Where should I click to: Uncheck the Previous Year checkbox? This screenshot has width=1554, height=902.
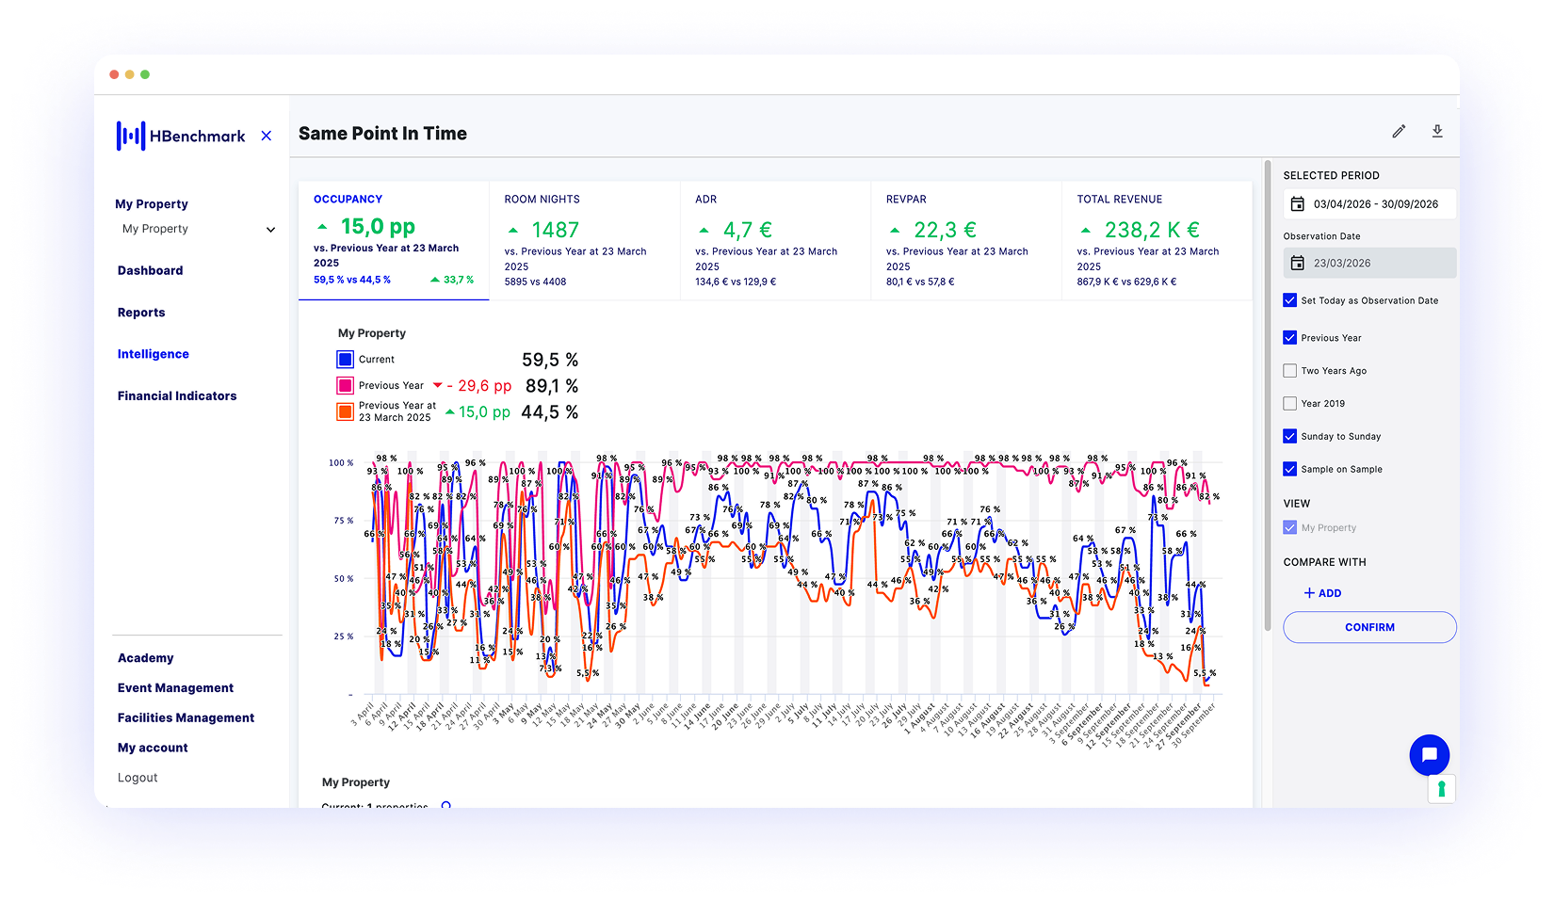(1290, 338)
